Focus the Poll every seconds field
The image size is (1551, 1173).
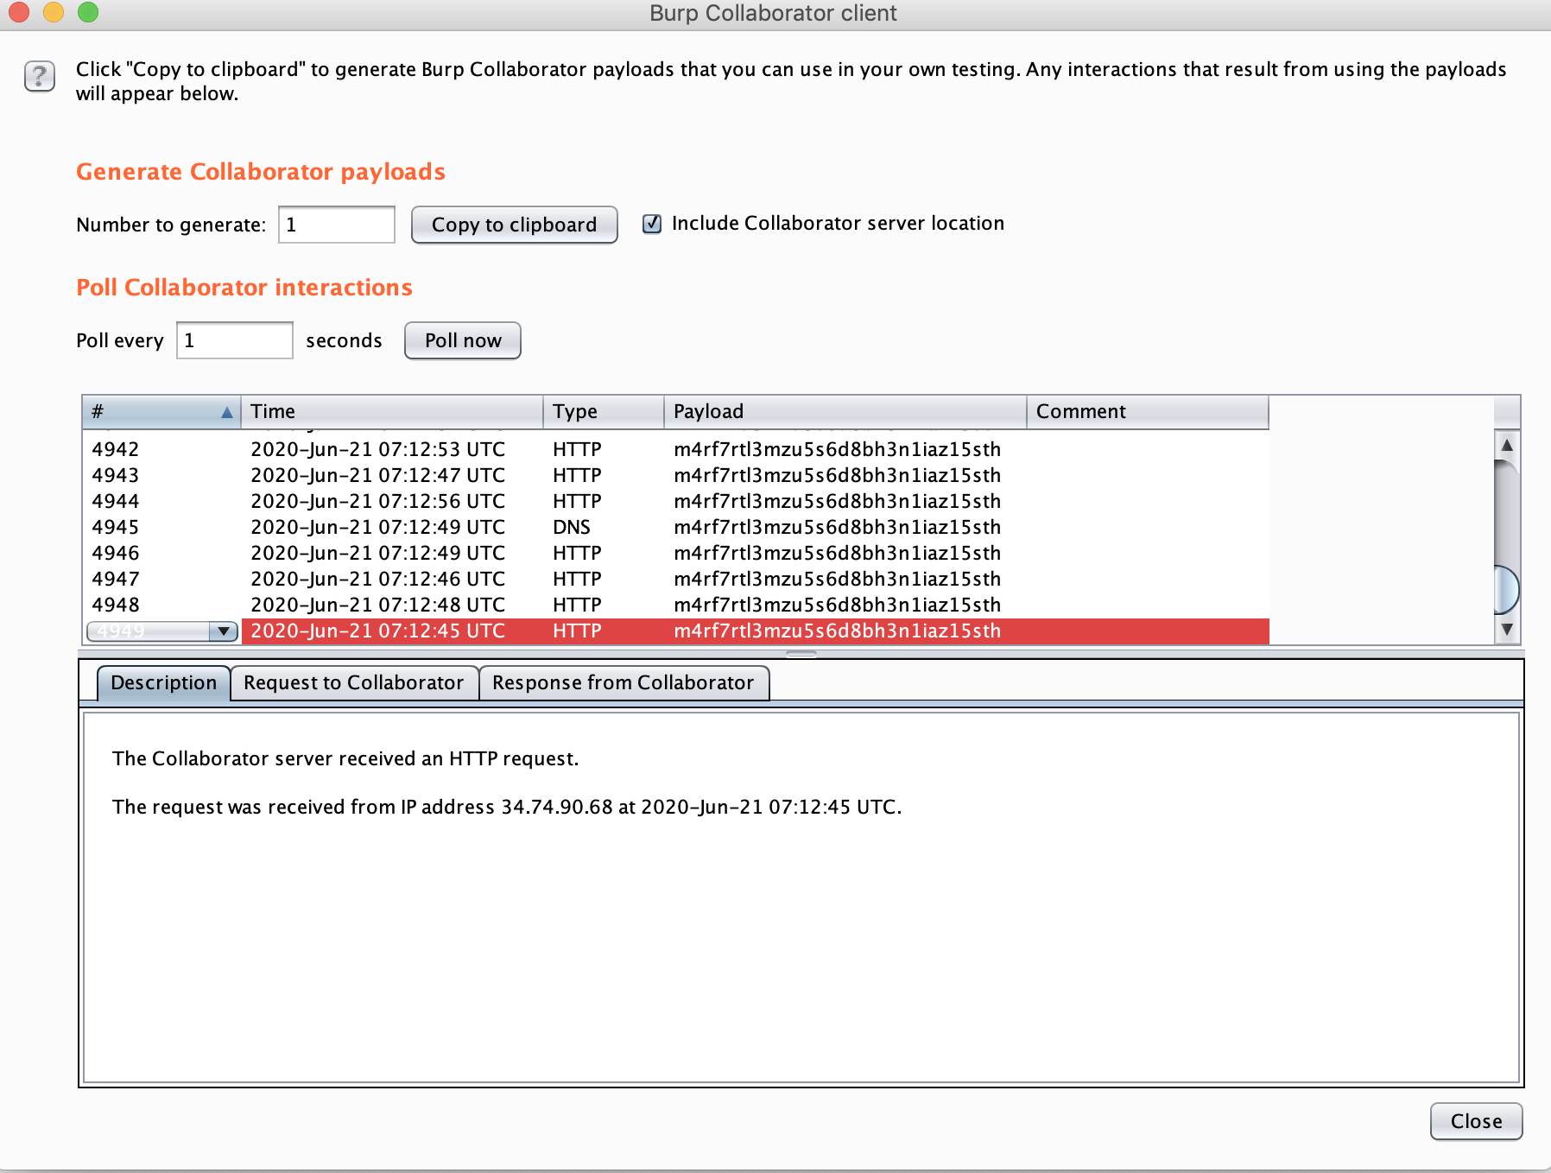tap(234, 340)
